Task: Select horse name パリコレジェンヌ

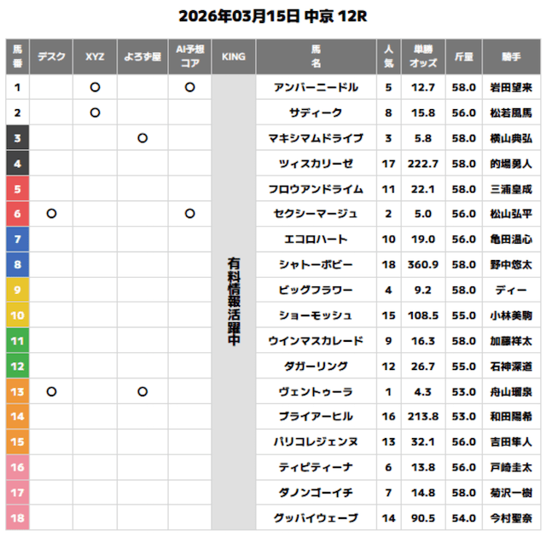Action: pos(316,442)
